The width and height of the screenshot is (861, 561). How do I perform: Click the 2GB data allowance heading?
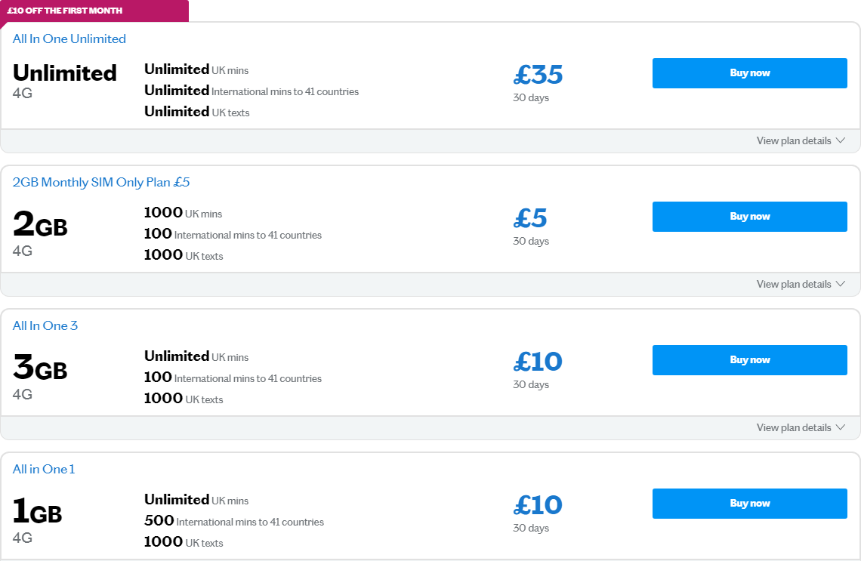pos(41,224)
